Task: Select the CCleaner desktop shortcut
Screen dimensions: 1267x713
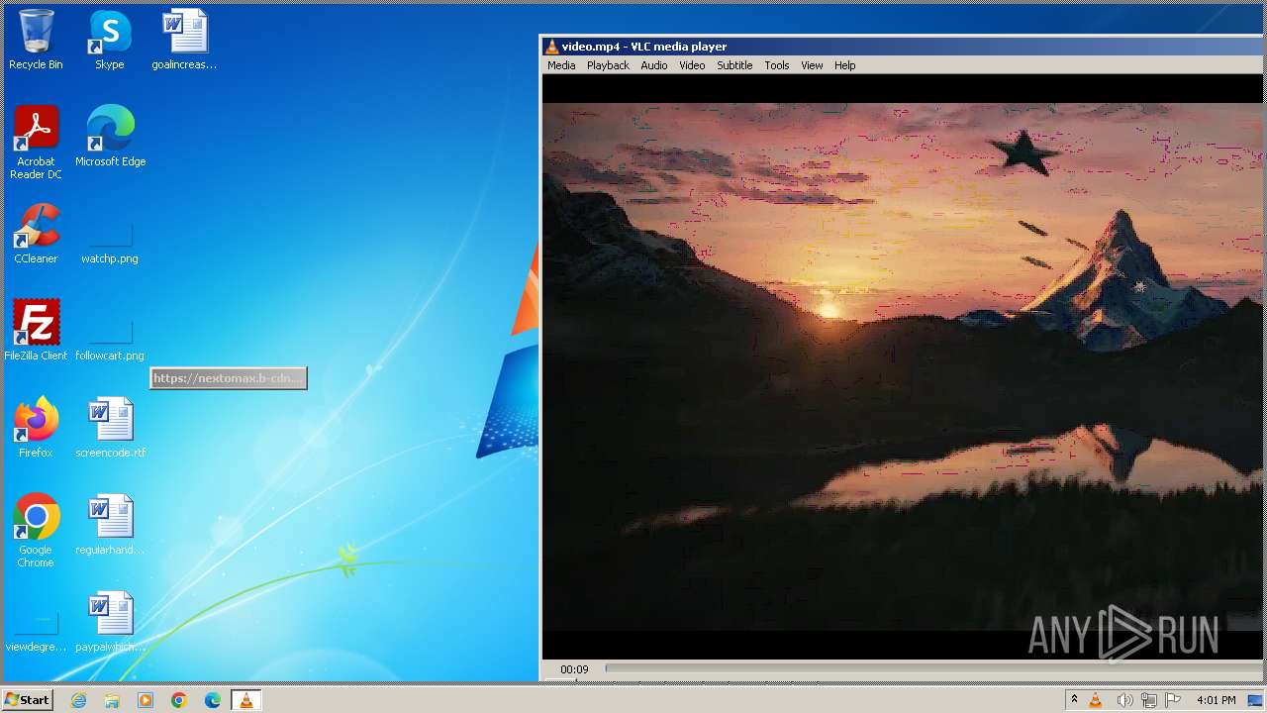Action: click(36, 234)
